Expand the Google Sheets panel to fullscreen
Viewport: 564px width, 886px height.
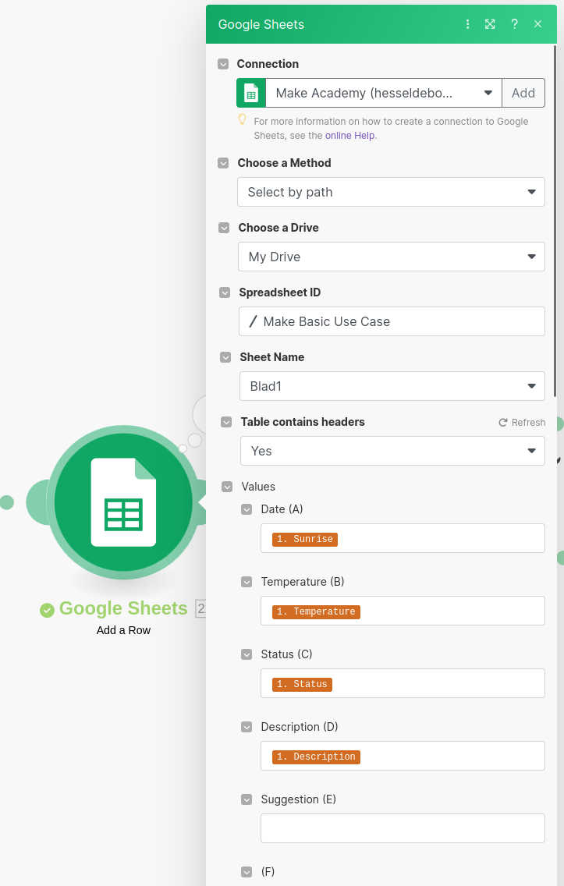(x=490, y=23)
